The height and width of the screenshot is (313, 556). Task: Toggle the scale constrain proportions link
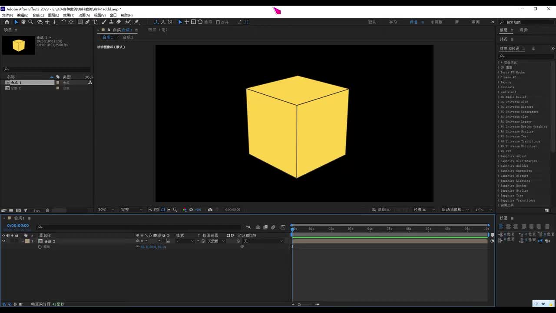click(138, 246)
